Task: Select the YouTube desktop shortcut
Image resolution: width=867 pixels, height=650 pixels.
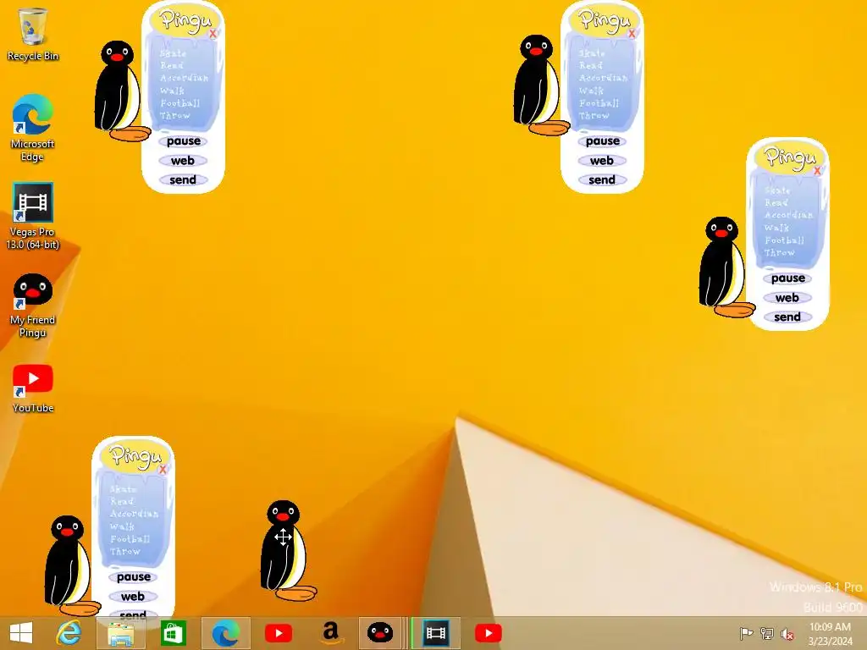Action: pyautogui.click(x=33, y=388)
